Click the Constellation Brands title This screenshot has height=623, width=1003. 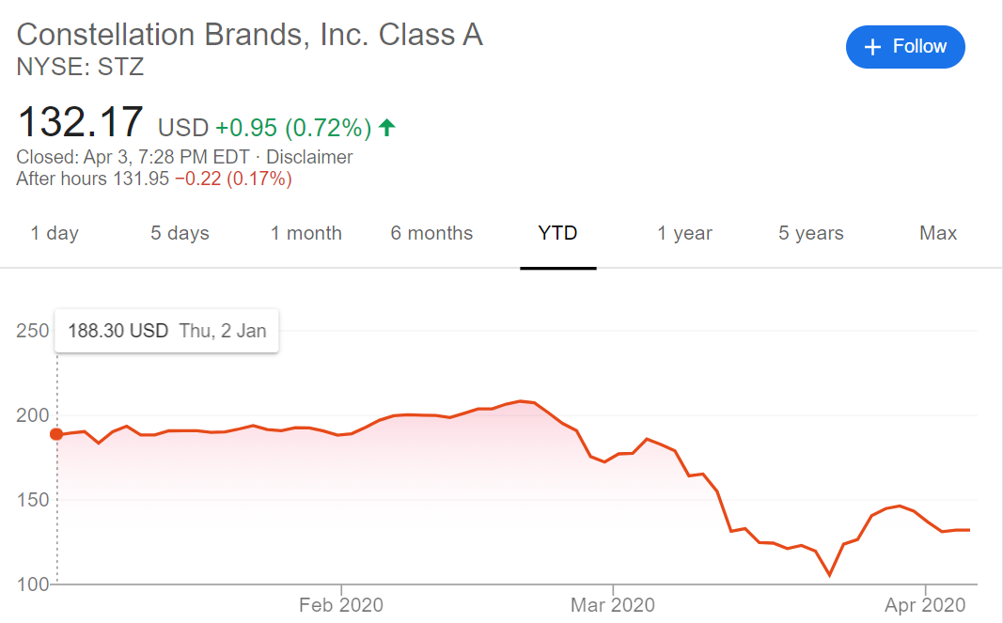click(249, 35)
